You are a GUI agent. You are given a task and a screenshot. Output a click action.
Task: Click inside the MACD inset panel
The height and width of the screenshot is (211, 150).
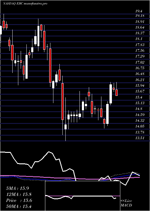tap(82, 196)
